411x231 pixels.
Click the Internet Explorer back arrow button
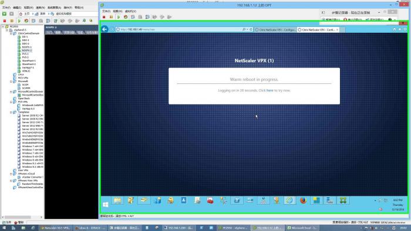[x=105, y=29]
